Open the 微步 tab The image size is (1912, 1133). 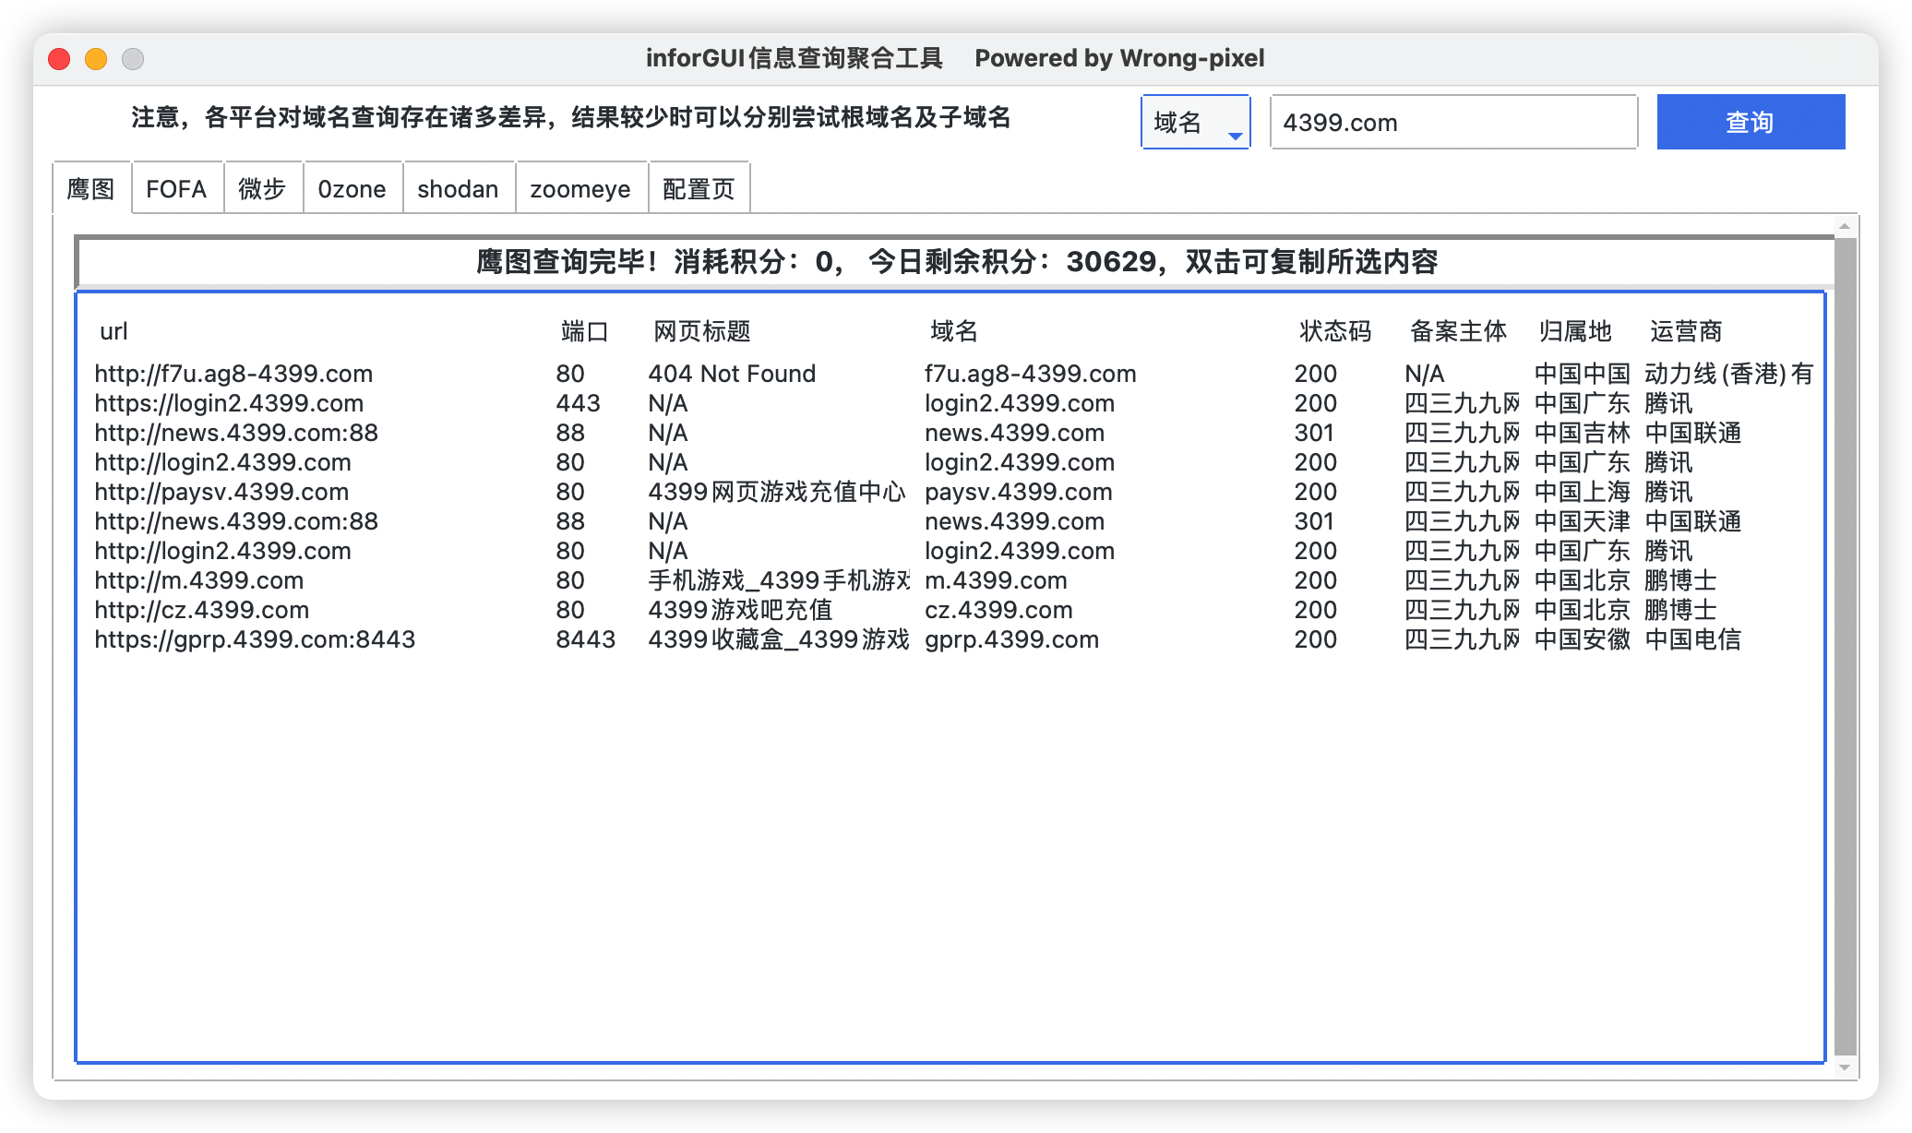pos(262,189)
